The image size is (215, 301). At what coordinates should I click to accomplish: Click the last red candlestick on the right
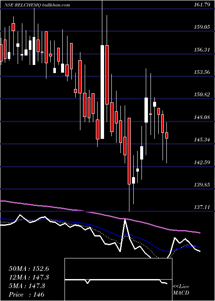click(167, 135)
